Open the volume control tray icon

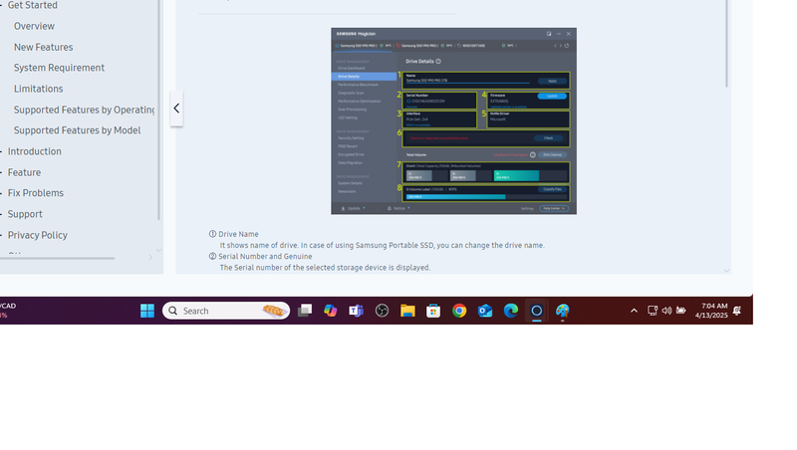(666, 311)
